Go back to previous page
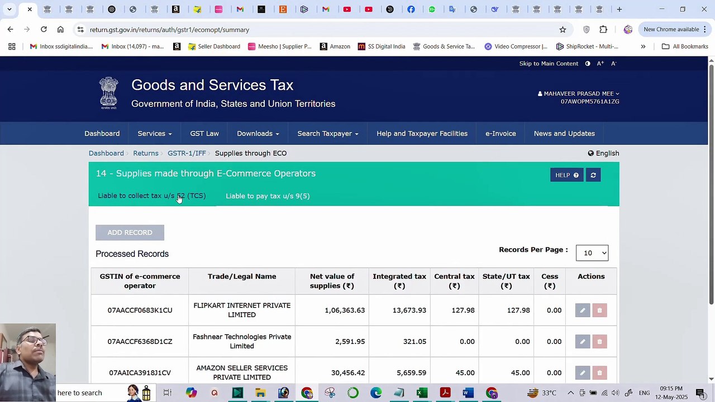 (10, 30)
